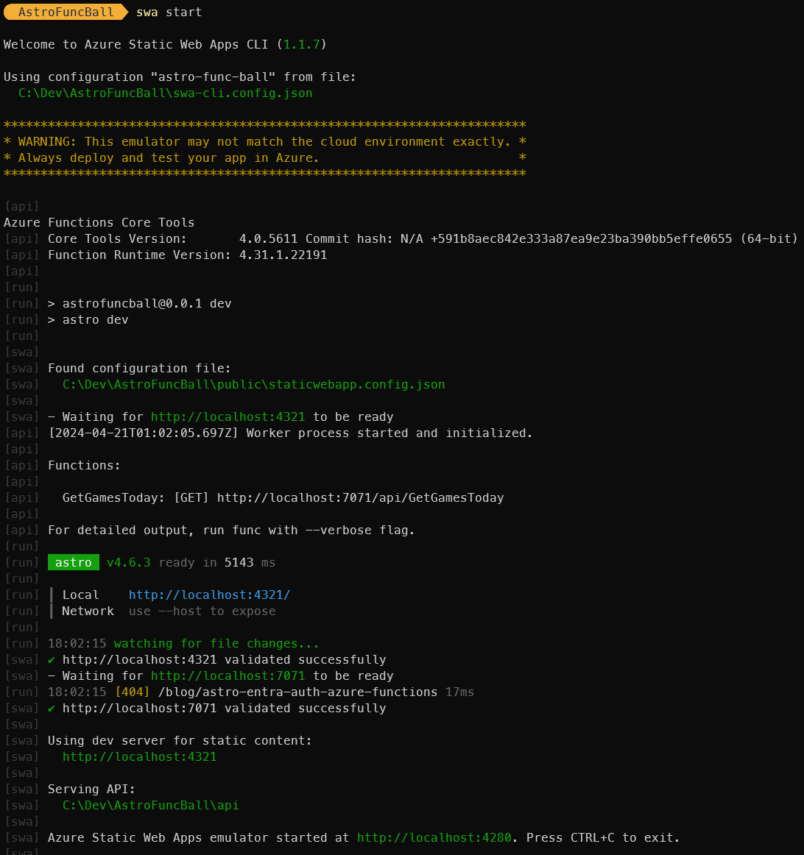Click /blog/astro-entra-auth-azure-functions path
This screenshot has width=804, height=855.
pos(297,692)
